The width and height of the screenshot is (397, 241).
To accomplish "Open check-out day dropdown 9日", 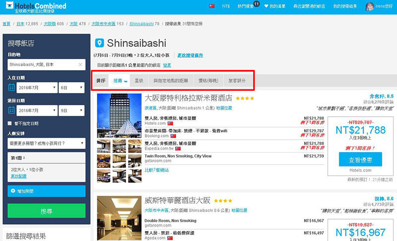I will 71,110.
